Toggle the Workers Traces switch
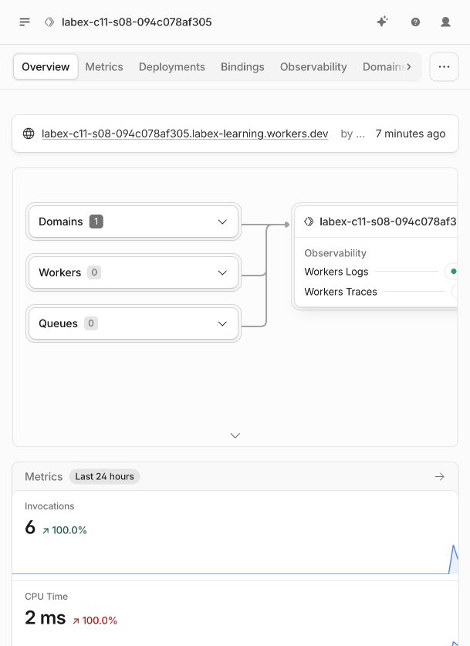 tap(455, 291)
